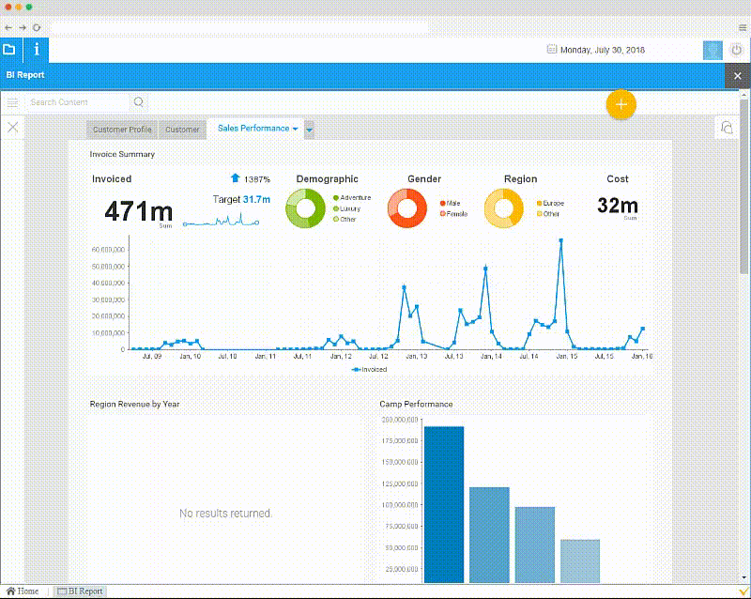This screenshot has height=599, width=751.
Task: Switch to the Customer Profile tab
Action: coord(122,130)
